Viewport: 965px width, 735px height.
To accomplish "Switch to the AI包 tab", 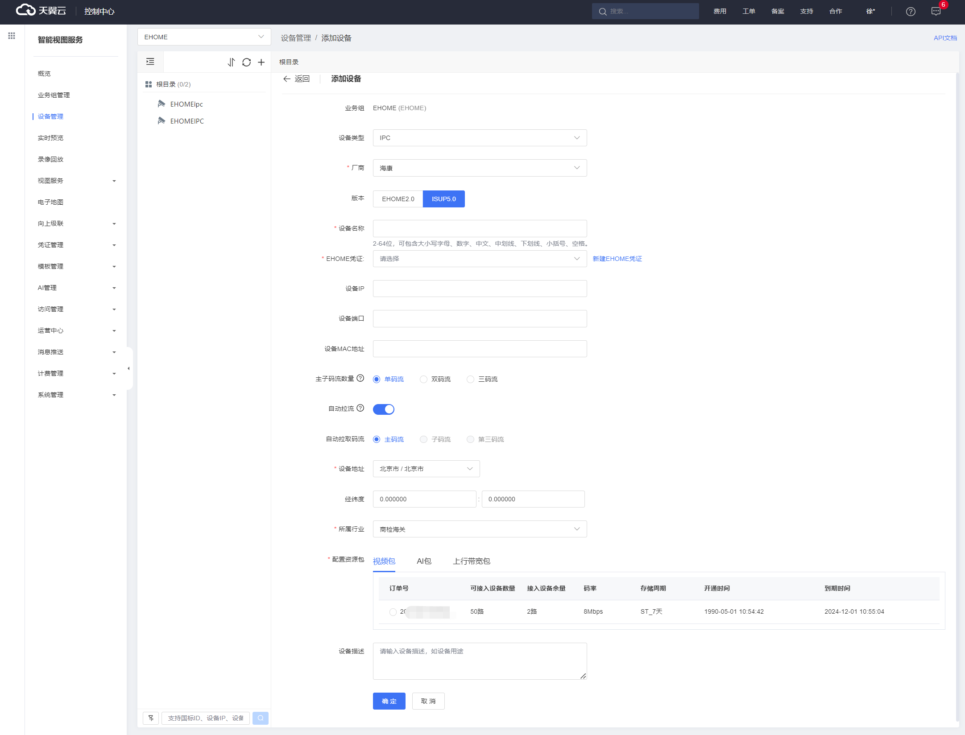I will click(x=424, y=561).
